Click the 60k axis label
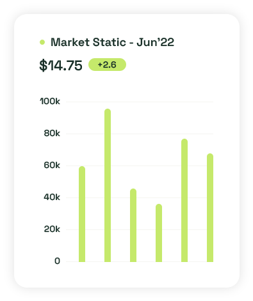This screenshot has width=253, height=301. tap(52, 166)
